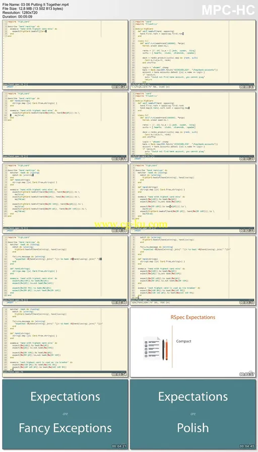
Task: Click the 'Polish' slide text
Action: point(193,428)
